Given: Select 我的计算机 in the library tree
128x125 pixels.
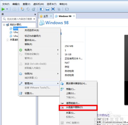Looking at the screenshot, I should 16,25.
